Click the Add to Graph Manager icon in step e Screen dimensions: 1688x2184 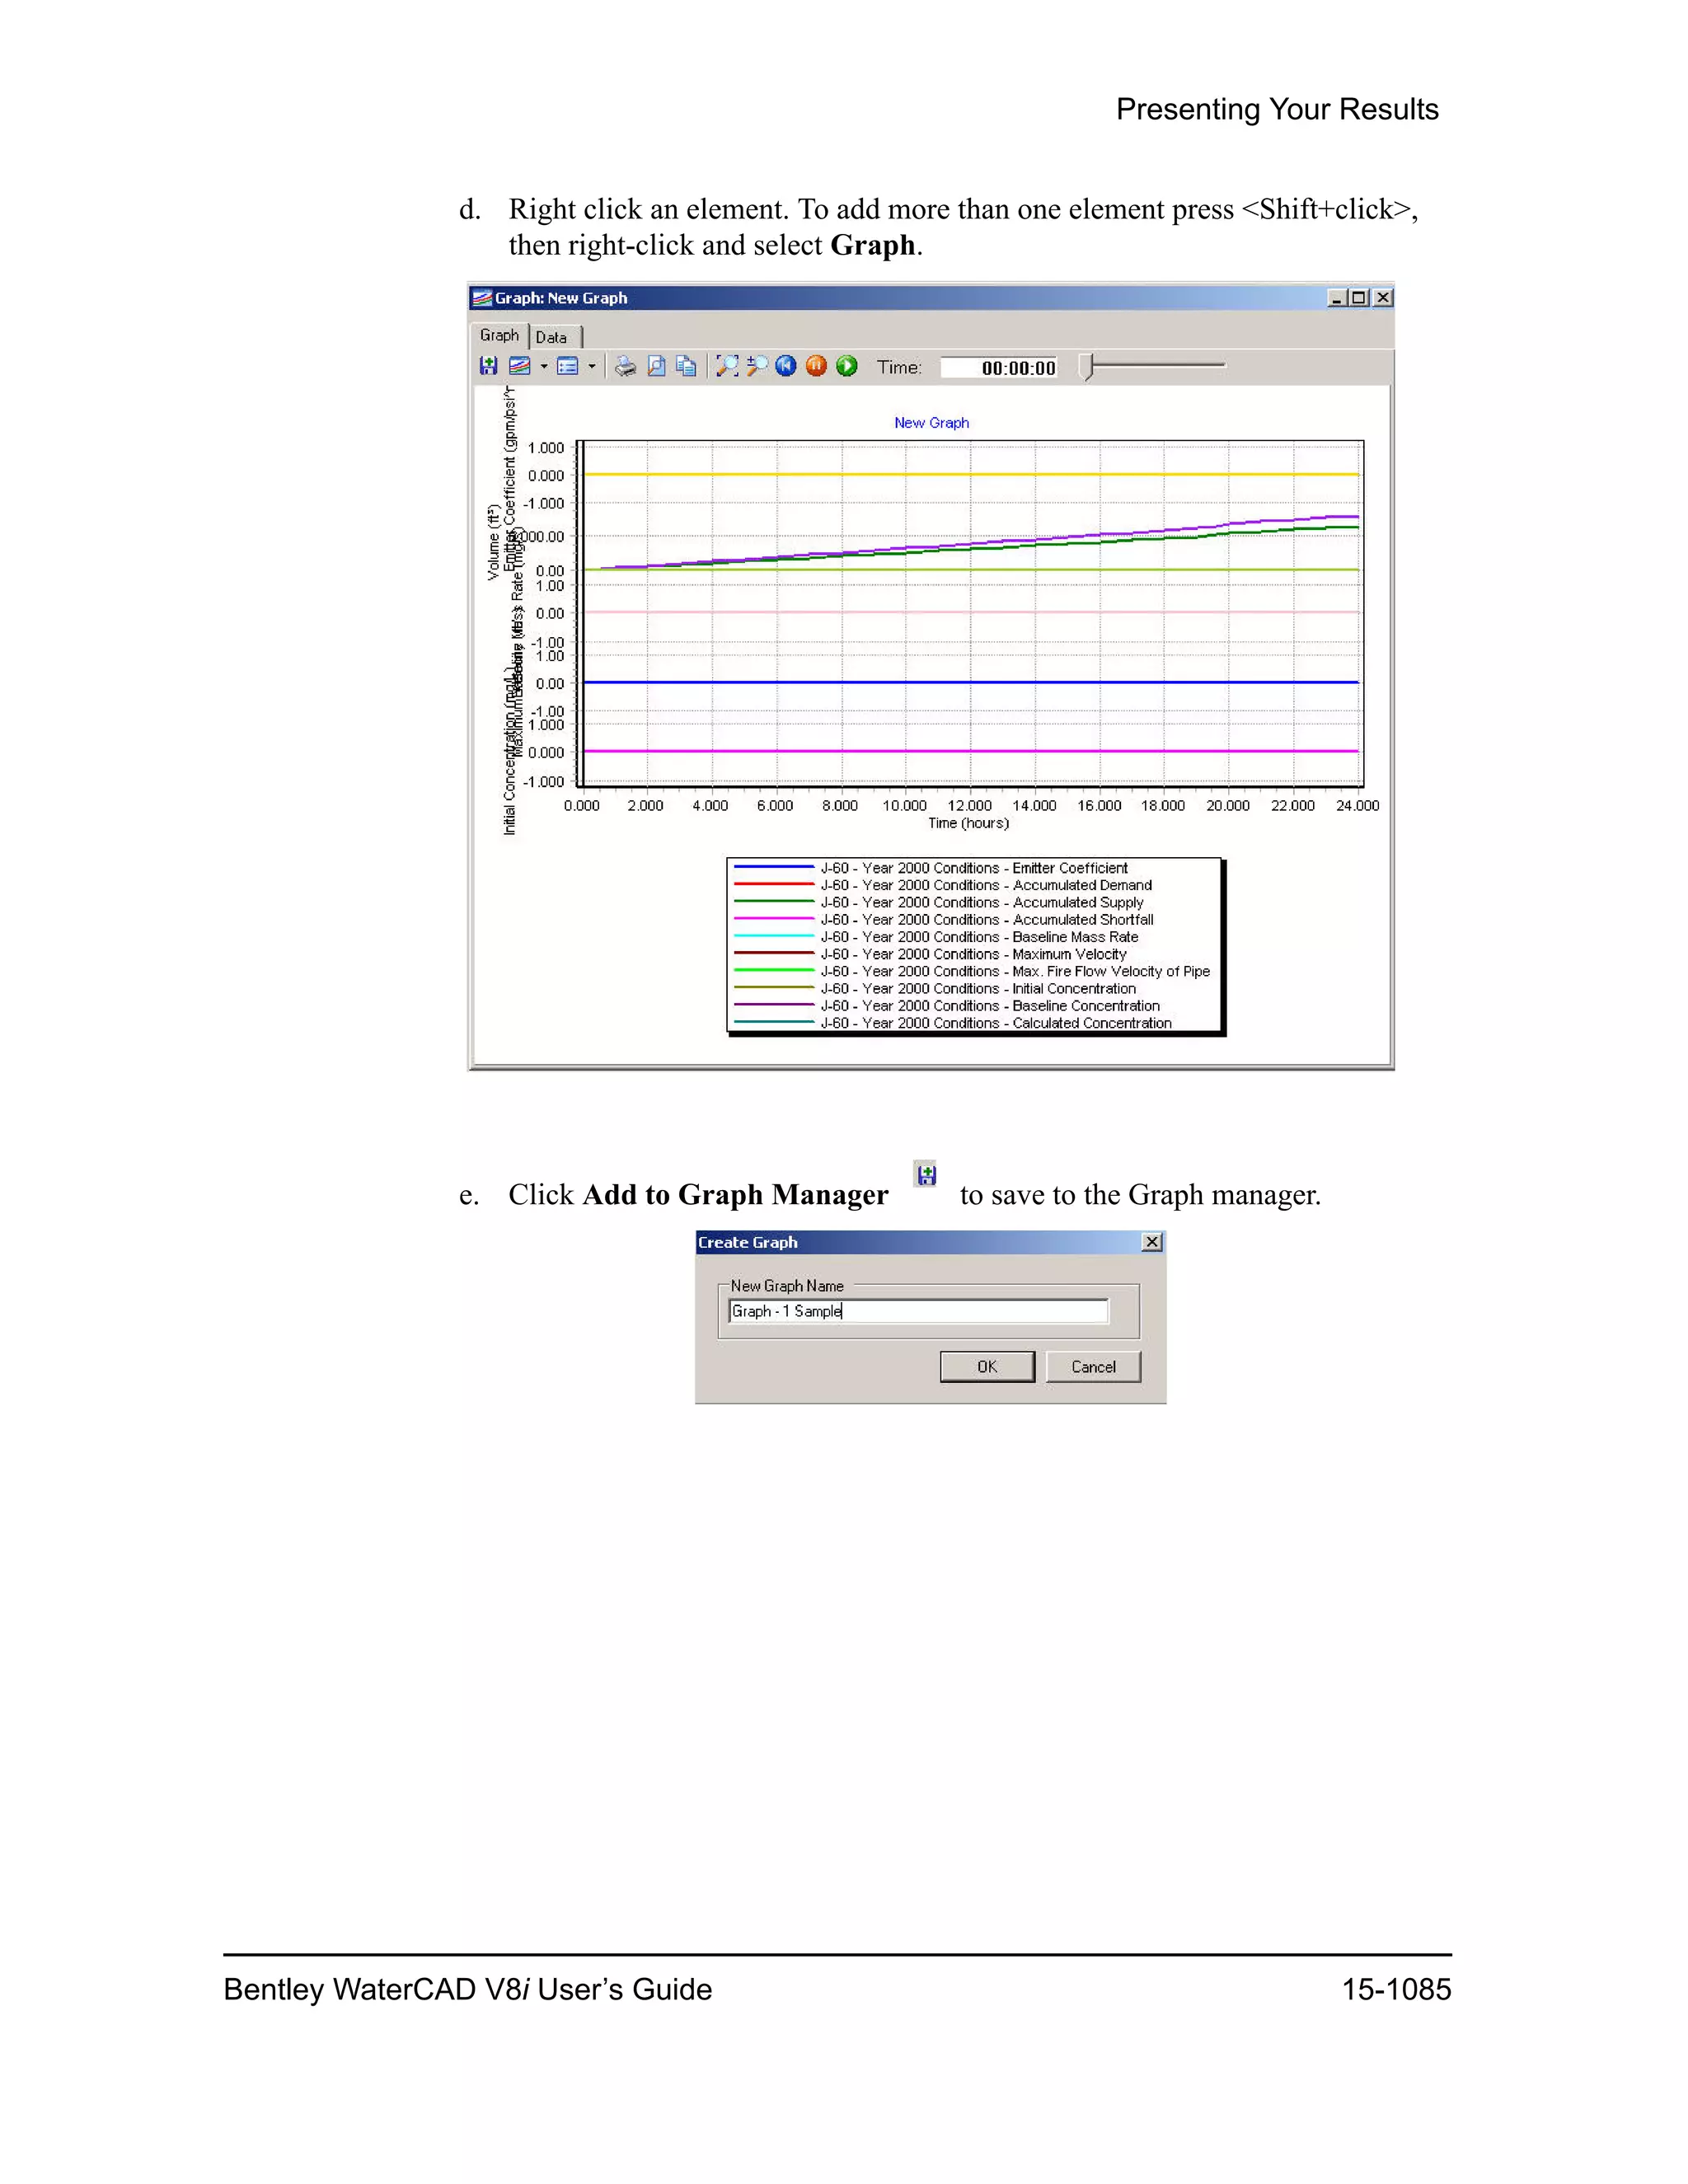pyautogui.click(x=926, y=1174)
